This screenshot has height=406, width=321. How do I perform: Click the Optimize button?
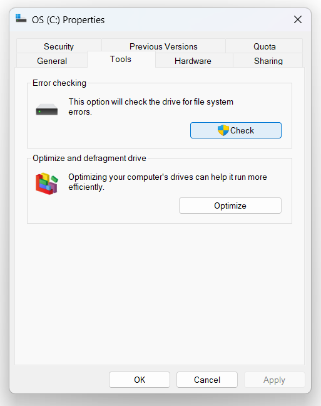[x=230, y=206]
